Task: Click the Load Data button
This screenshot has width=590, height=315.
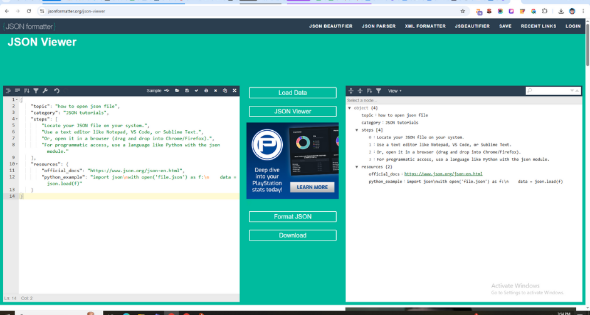Action: coord(292,93)
